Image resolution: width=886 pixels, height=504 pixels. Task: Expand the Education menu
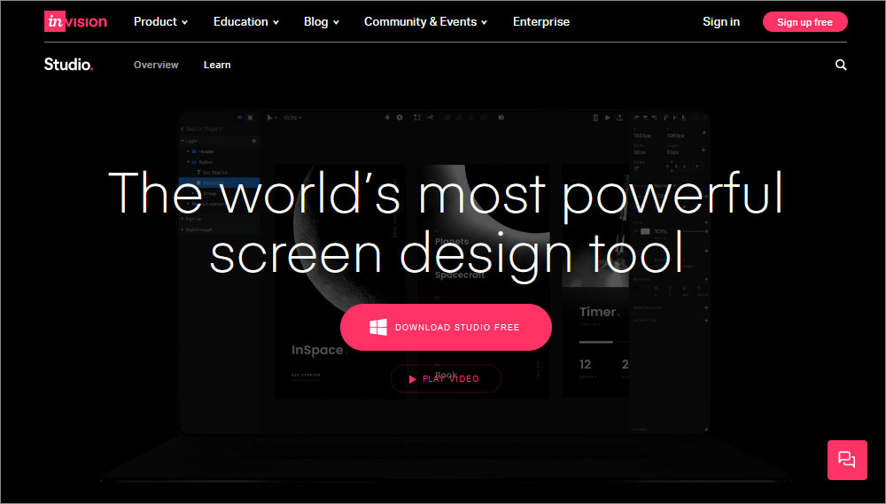245,21
